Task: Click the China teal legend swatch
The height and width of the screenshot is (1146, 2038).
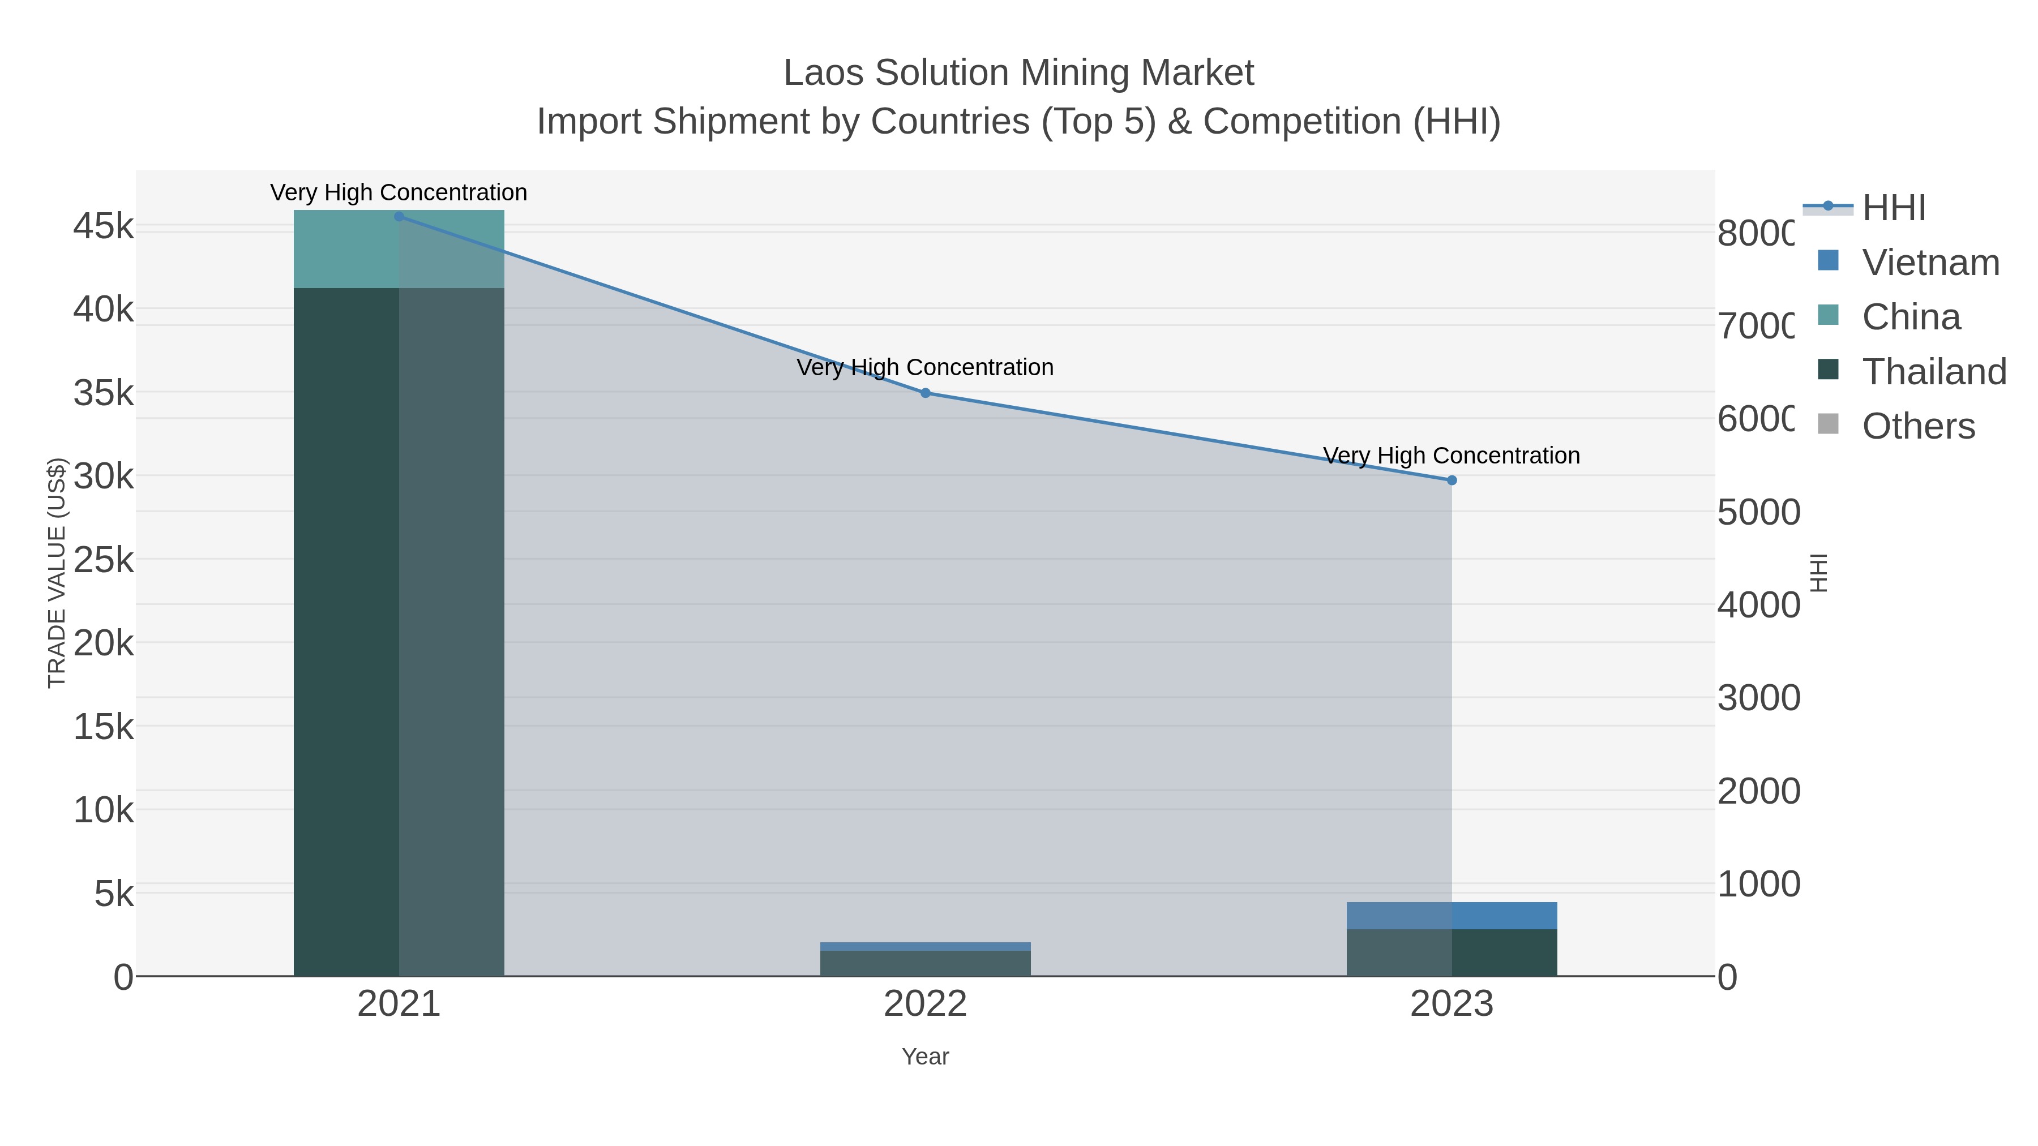Action: tap(1829, 315)
